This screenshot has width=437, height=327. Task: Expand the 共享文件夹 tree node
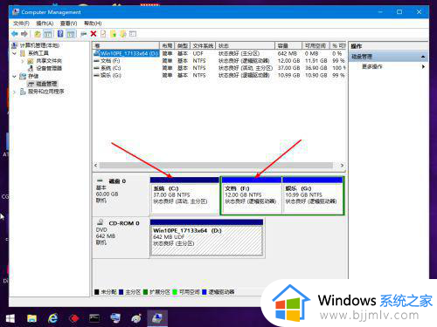pyautogui.click(x=23, y=61)
